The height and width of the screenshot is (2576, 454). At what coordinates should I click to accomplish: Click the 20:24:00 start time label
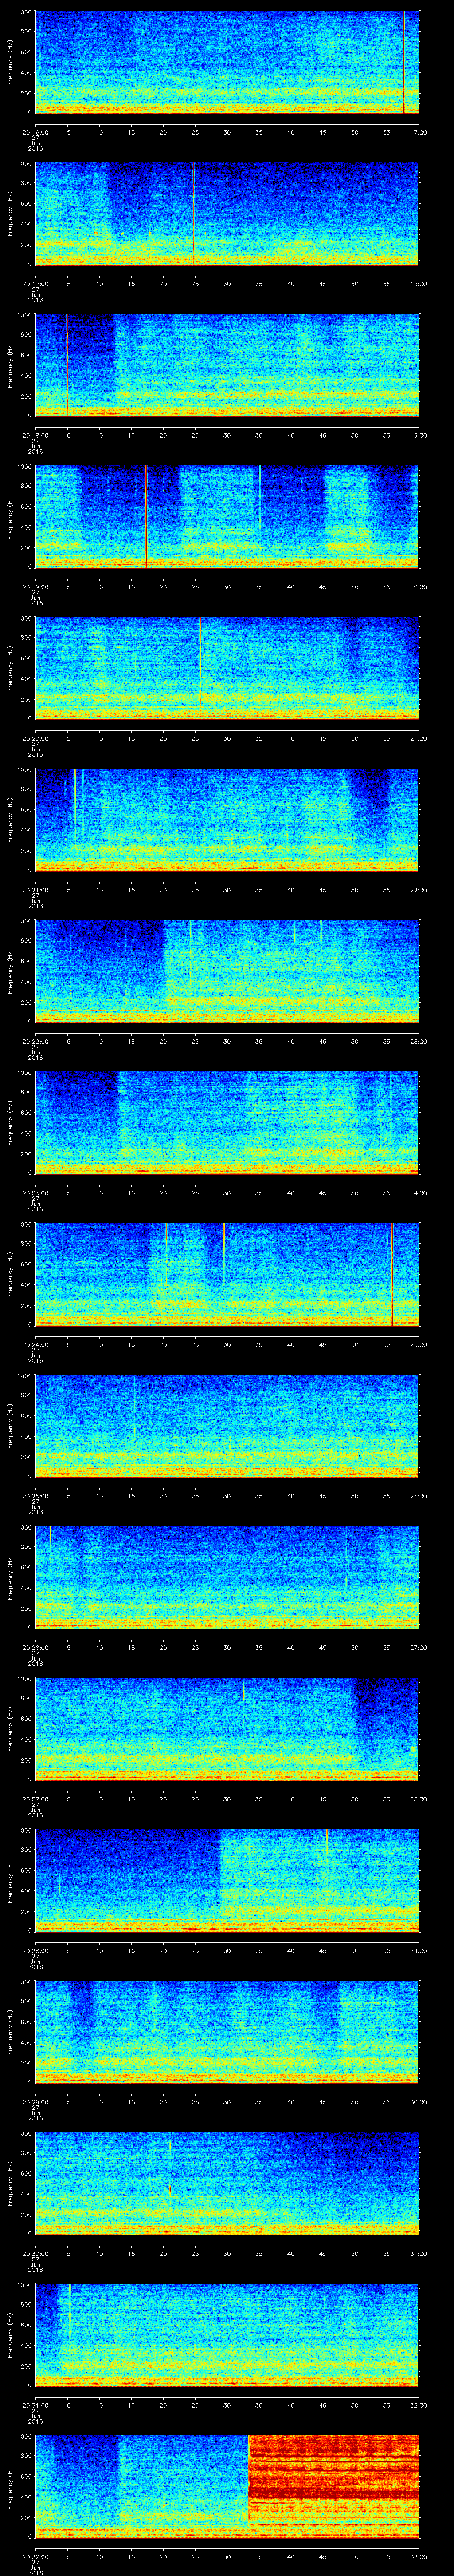coord(35,1344)
